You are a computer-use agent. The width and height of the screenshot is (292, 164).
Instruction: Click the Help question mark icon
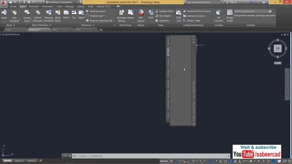[x=264, y=2]
